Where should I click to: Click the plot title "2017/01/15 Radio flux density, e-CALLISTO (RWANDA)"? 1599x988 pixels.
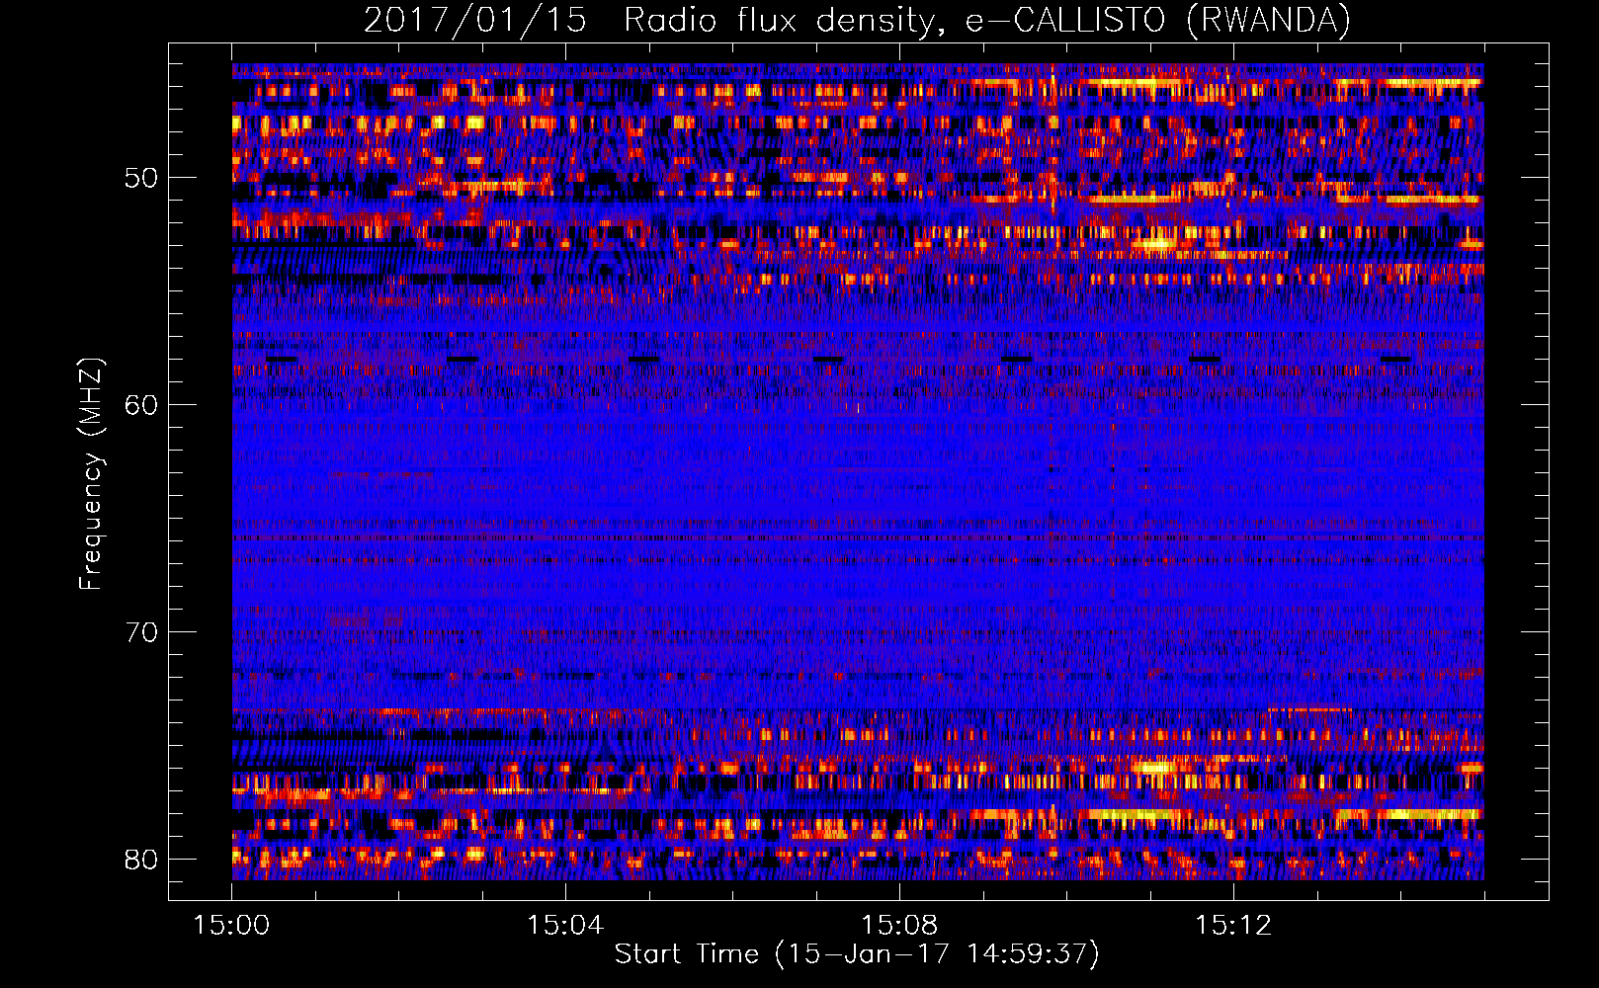click(857, 20)
